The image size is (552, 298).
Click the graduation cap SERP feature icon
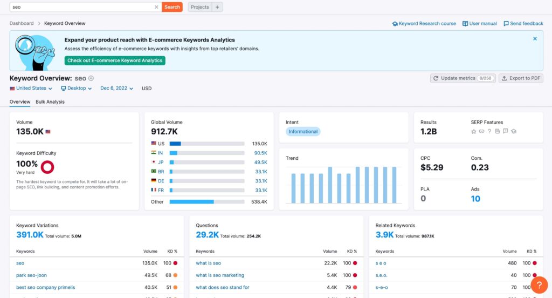click(x=514, y=132)
